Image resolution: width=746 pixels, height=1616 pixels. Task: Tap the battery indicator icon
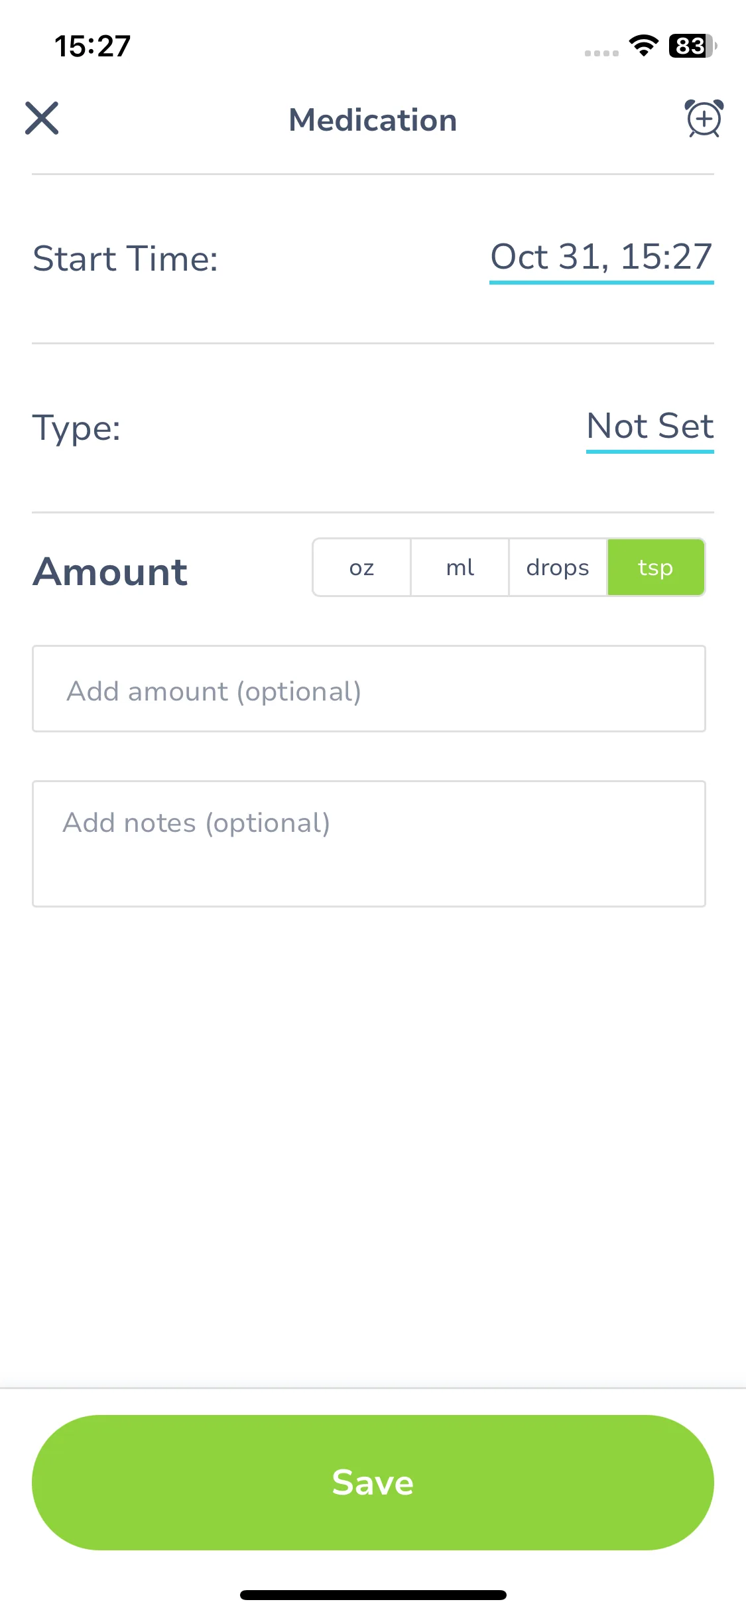pos(693,46)
